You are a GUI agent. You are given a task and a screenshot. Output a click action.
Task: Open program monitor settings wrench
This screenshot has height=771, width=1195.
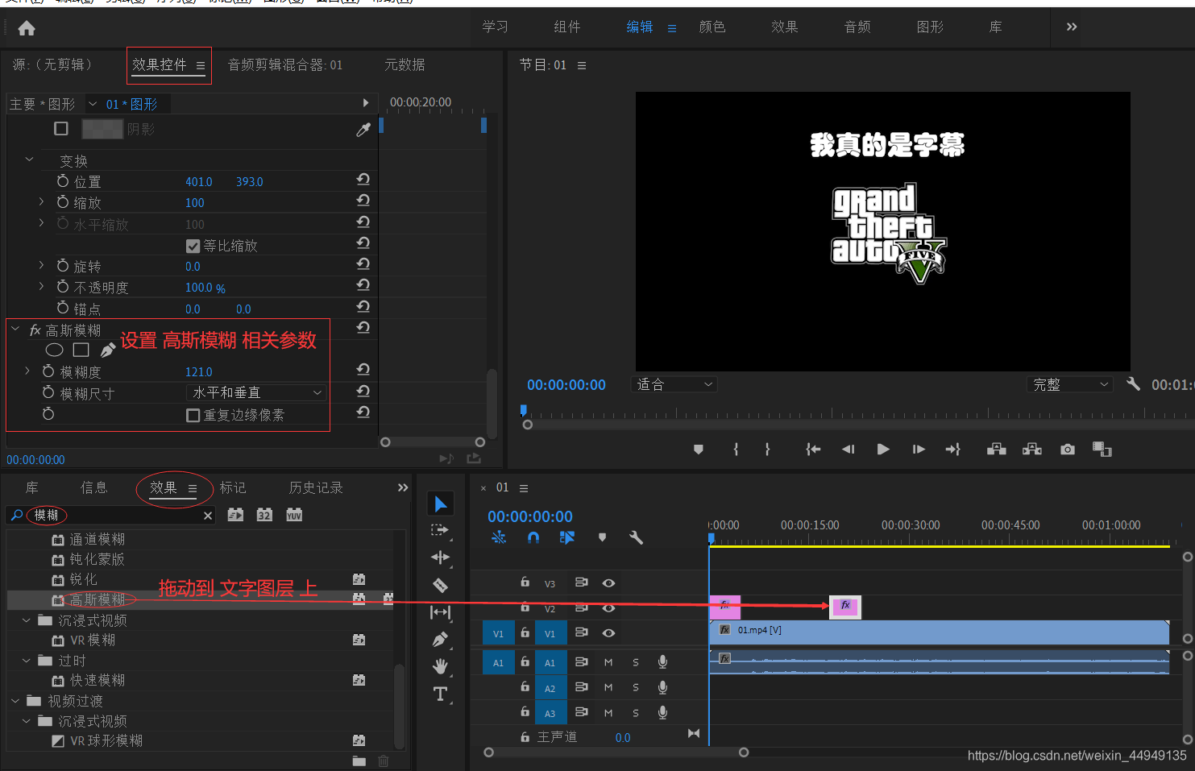[x=1133, y=384]
